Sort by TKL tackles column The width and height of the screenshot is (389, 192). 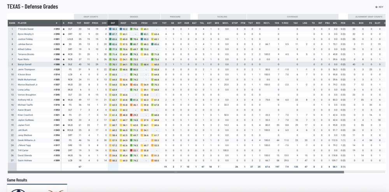202,23
